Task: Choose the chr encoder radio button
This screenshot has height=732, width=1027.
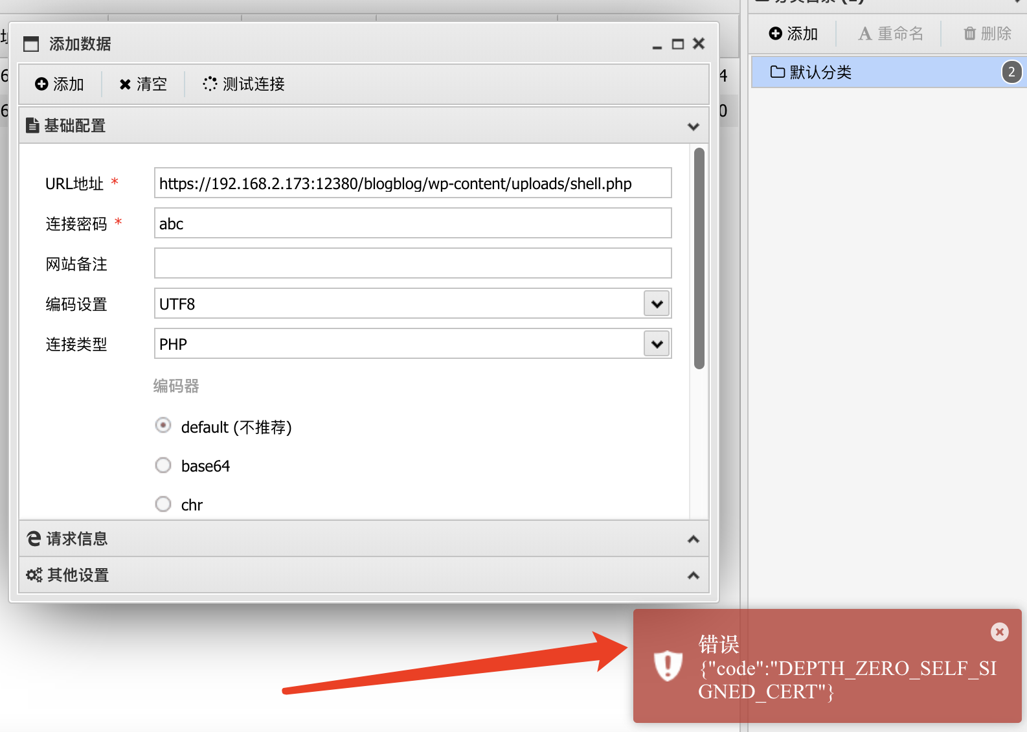Action: point(163,504)
